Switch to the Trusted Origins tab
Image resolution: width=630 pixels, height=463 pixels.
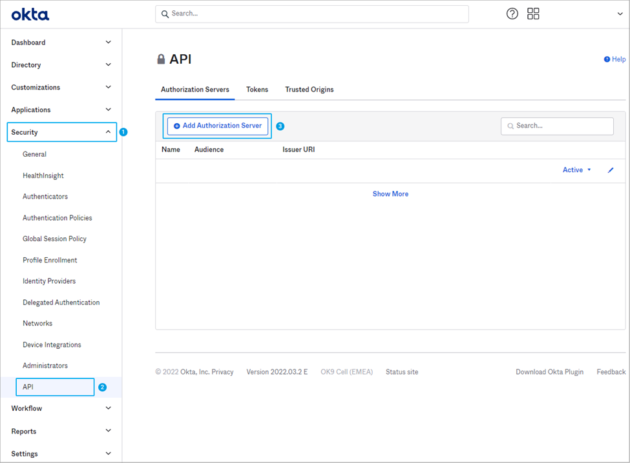(310, 90)
